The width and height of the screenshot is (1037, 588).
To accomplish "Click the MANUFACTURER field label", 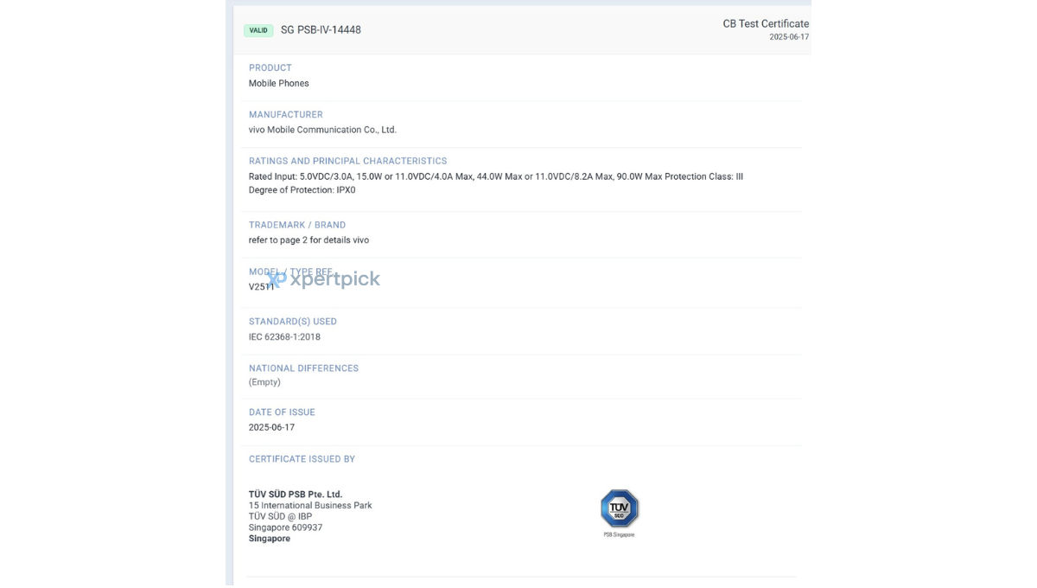I will [286, 114].
